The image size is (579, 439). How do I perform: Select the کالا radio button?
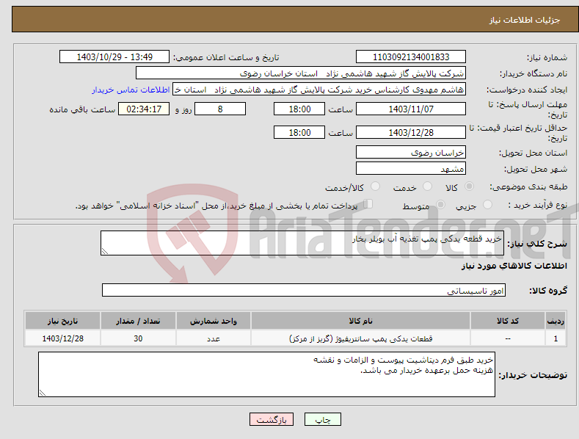point(469,186)
